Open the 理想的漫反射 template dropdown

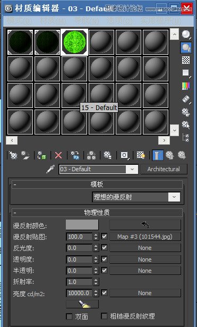[174, 197]
